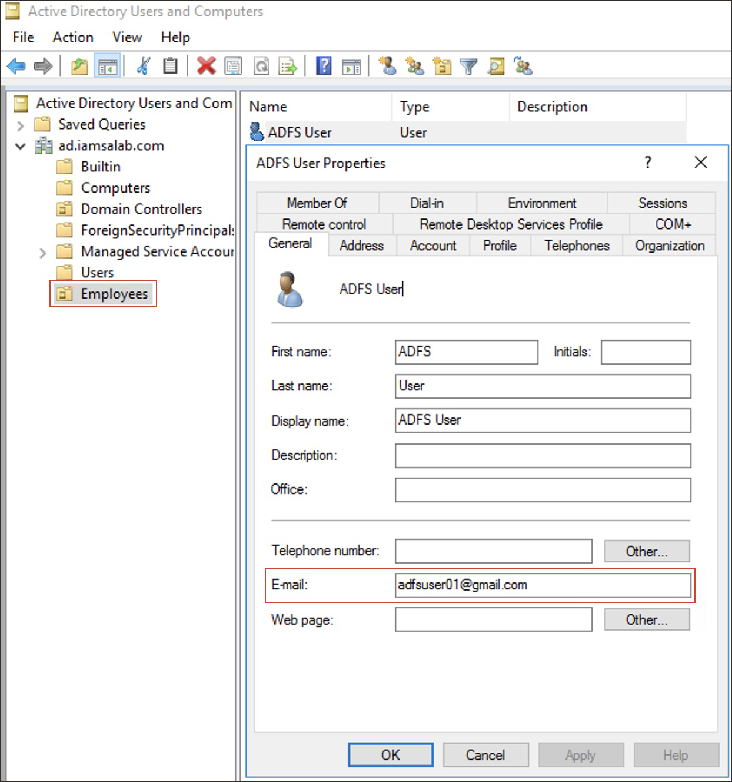Create a new organizational unit icon
Screen dimensions: 732x782
click(x=442, y=66)
